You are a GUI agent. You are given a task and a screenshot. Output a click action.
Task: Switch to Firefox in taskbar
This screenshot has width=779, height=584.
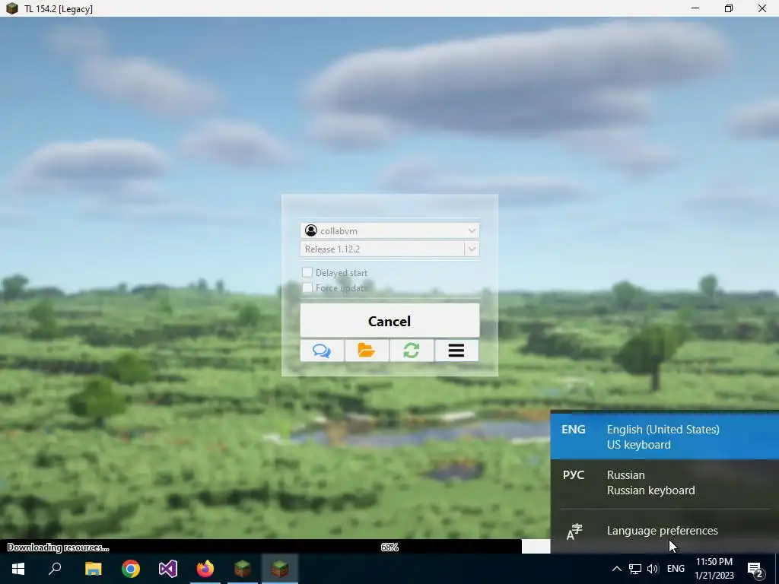click(x=205, y=569)
